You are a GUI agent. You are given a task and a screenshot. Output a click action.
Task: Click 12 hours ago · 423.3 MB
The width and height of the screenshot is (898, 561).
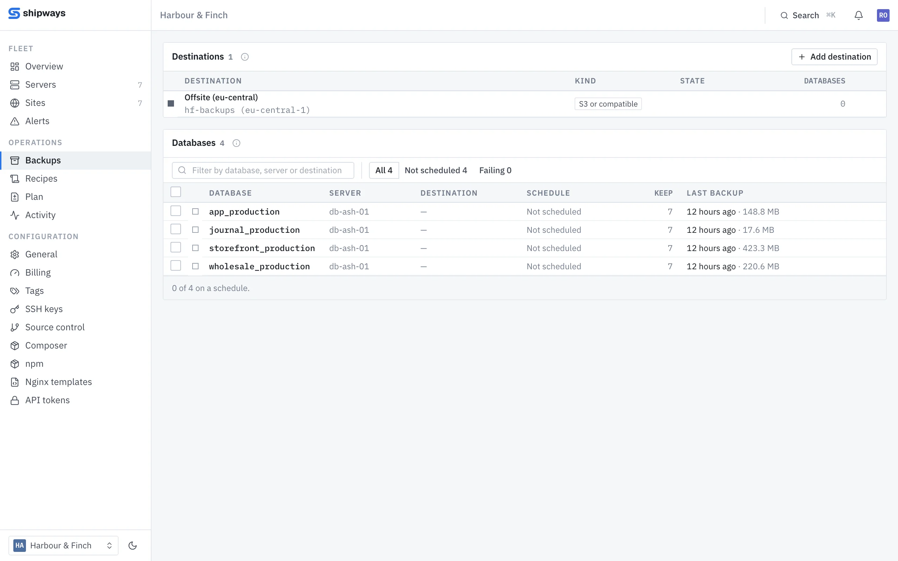tap(733, 248)
